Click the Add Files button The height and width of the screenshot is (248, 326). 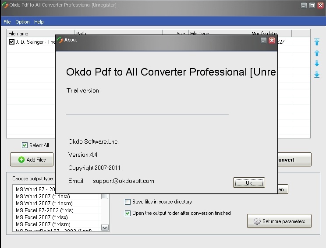tap(32, 159)
